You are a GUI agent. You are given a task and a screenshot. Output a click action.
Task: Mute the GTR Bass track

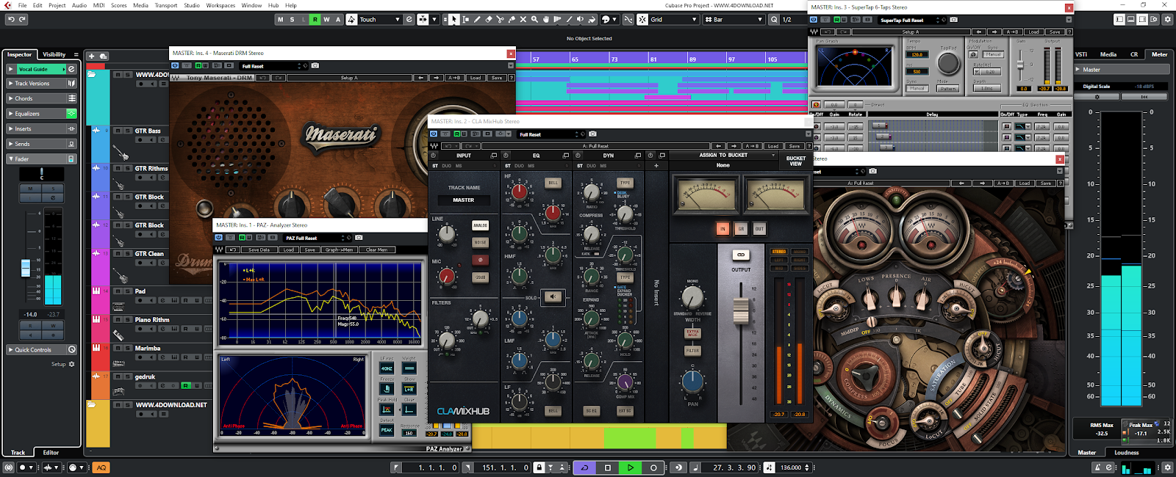click(118, 131)
